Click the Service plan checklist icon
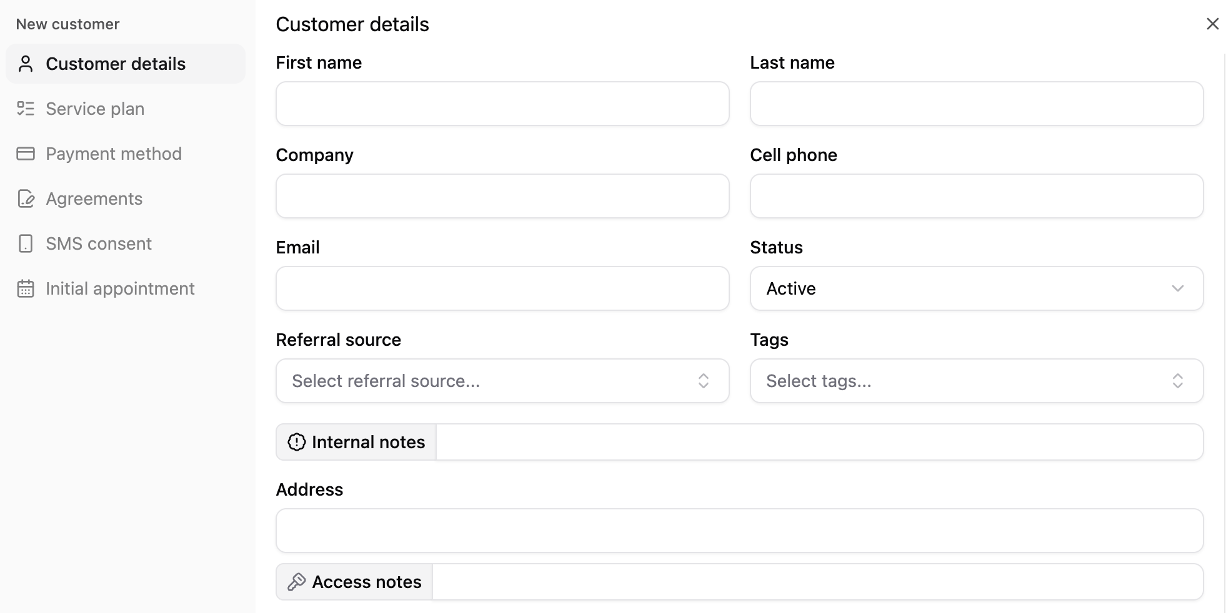This screenshot has height=613, width=1226. (26, 109)
